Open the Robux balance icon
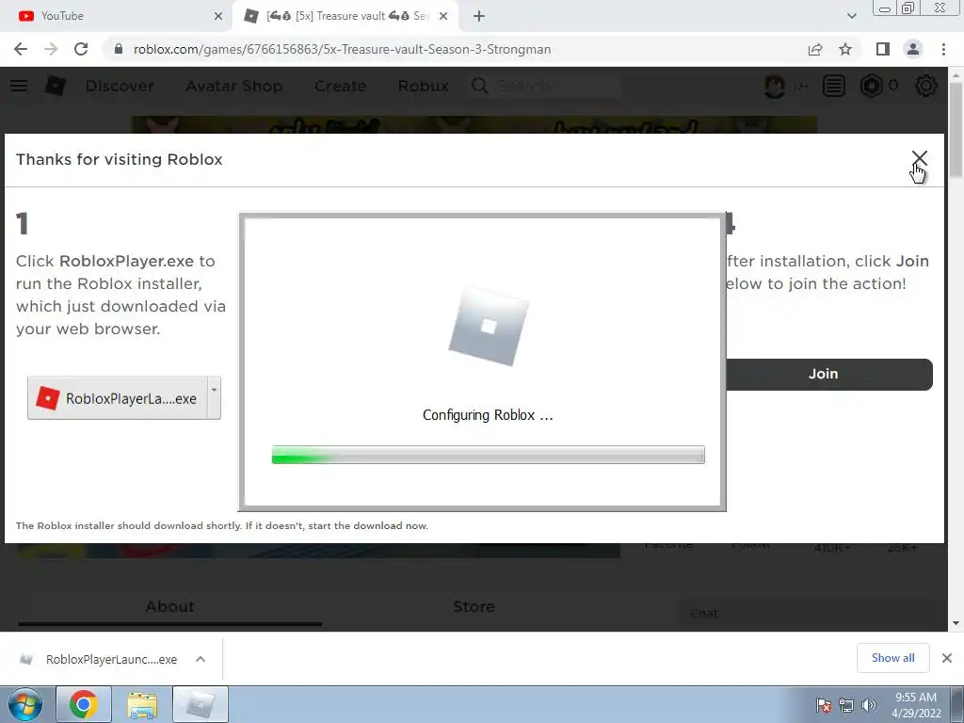The width and height of the screenshot is (964, 723). click(x=871, y=86)
